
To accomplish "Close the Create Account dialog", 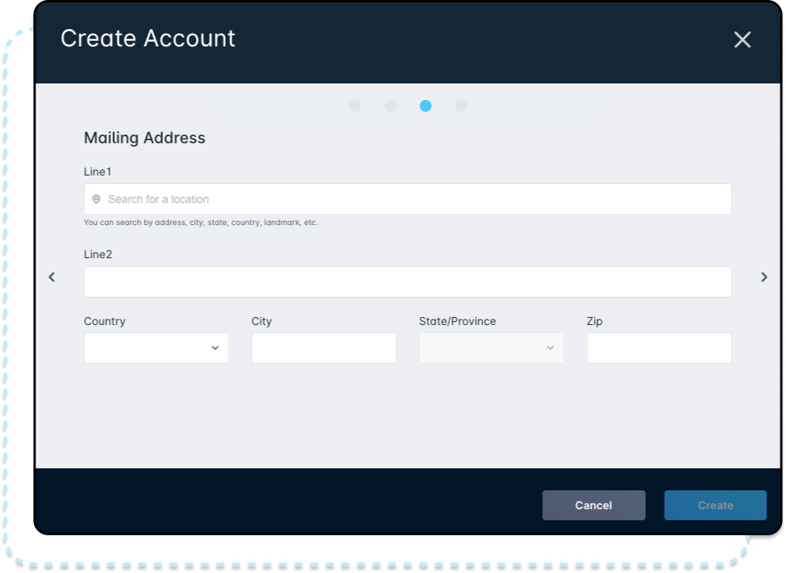I will (742, 39).
